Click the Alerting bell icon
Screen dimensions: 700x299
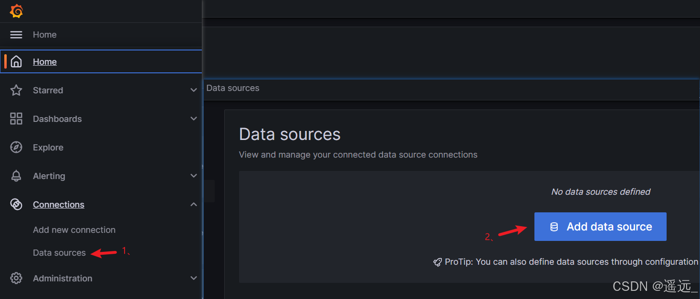click(x=16, y=176)
